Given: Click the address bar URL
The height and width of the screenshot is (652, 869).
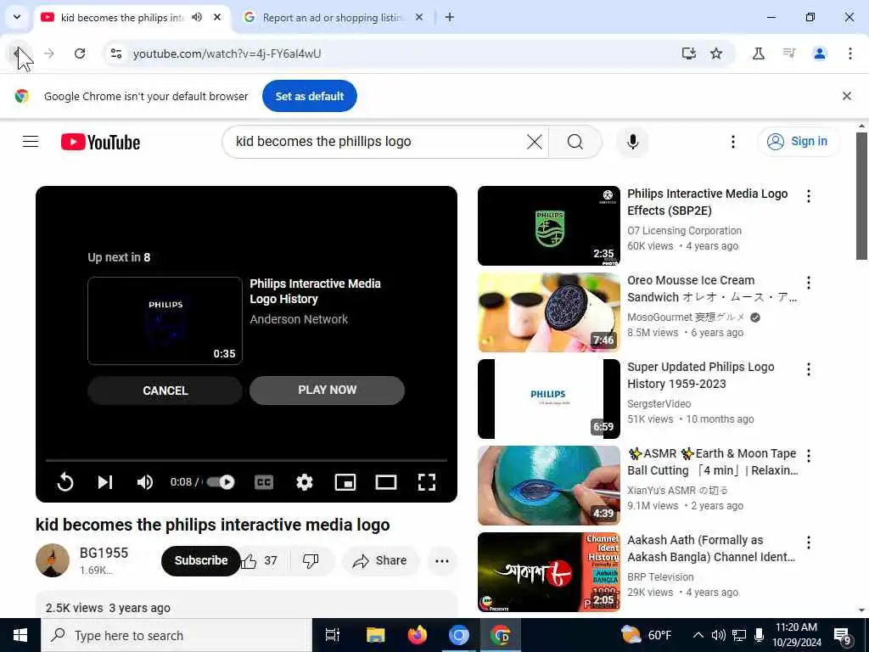Looking at the screenshot, I should (x=227, y=53).
